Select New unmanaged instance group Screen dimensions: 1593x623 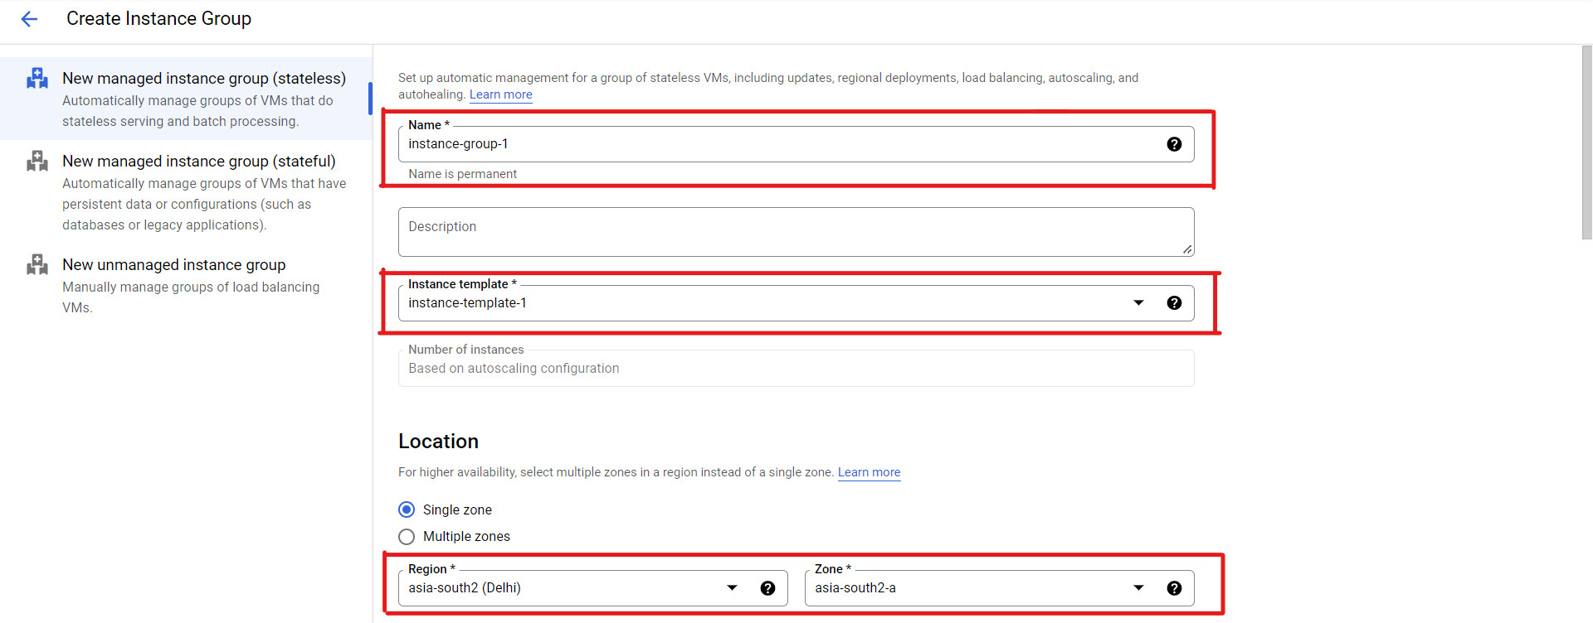pyautogui.click(x=186, y=285)
